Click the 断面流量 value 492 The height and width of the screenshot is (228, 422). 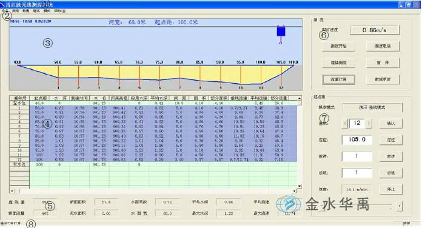point(45,213)
